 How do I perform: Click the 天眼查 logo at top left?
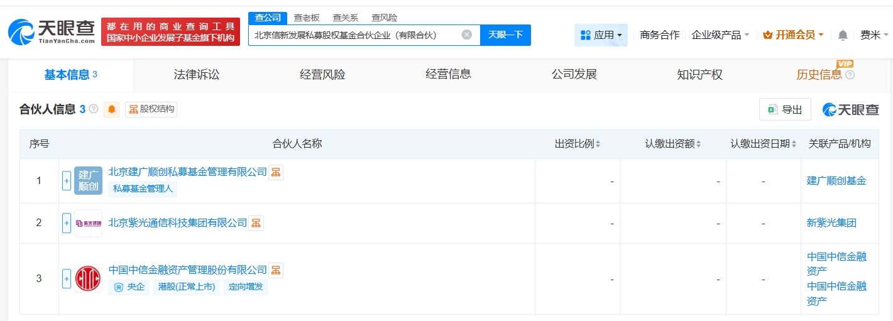click(52, 31)
